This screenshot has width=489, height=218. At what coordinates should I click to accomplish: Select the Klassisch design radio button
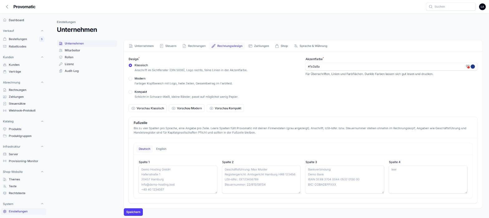coord(130,65)
